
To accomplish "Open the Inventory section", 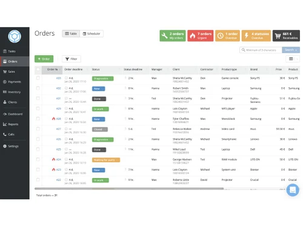I will [x=15, y=92].
